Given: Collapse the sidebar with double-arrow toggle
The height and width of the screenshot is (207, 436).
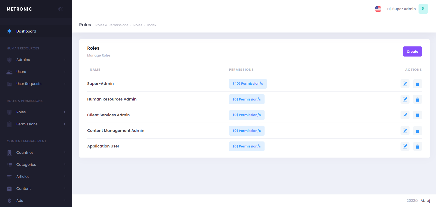Looking at the screenshot, I should tap(60, 9).
